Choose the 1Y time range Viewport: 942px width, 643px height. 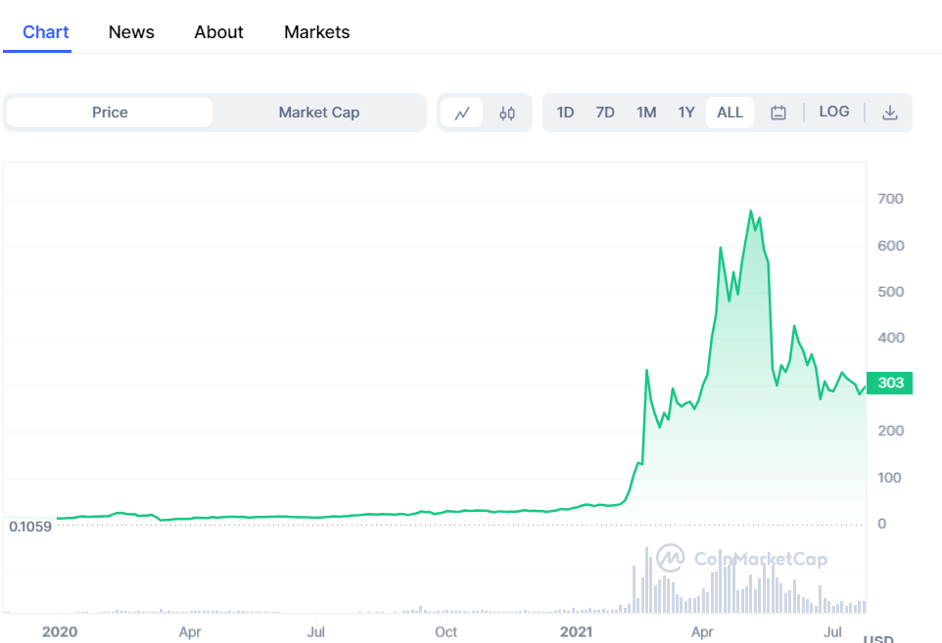(x=686, y=113)
